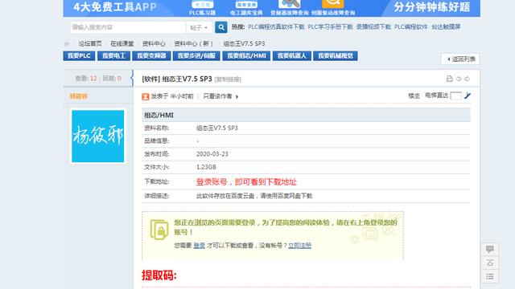Click the 我要PLC button
Screen dimensions: 515x289
pyautogui.click(x=79, y=55)
